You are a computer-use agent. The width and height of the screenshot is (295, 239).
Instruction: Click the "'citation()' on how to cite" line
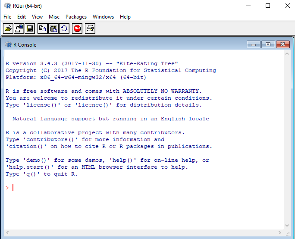click(x=109, y=146)
